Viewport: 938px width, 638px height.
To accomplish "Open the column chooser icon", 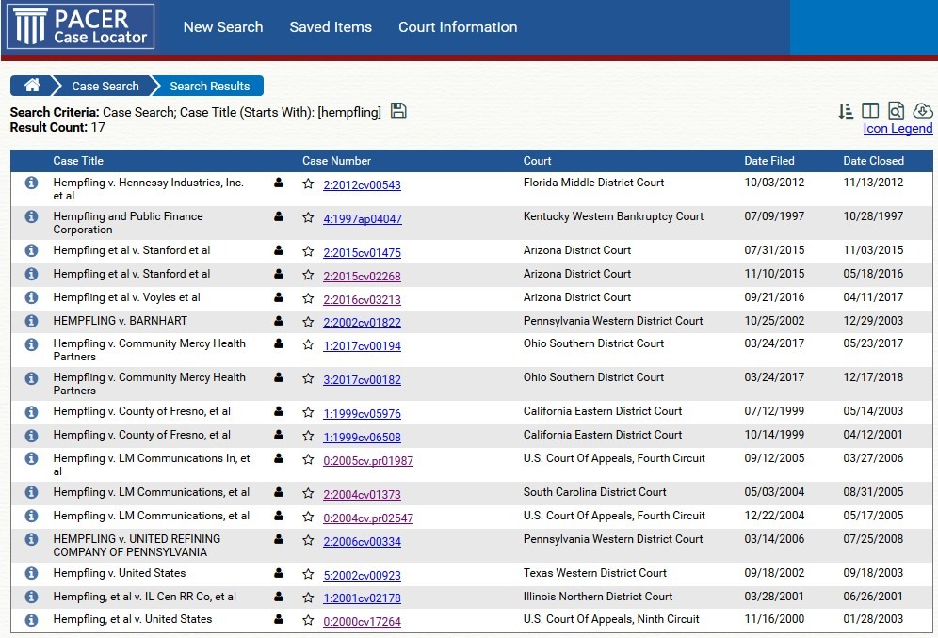I will (870, 111).
